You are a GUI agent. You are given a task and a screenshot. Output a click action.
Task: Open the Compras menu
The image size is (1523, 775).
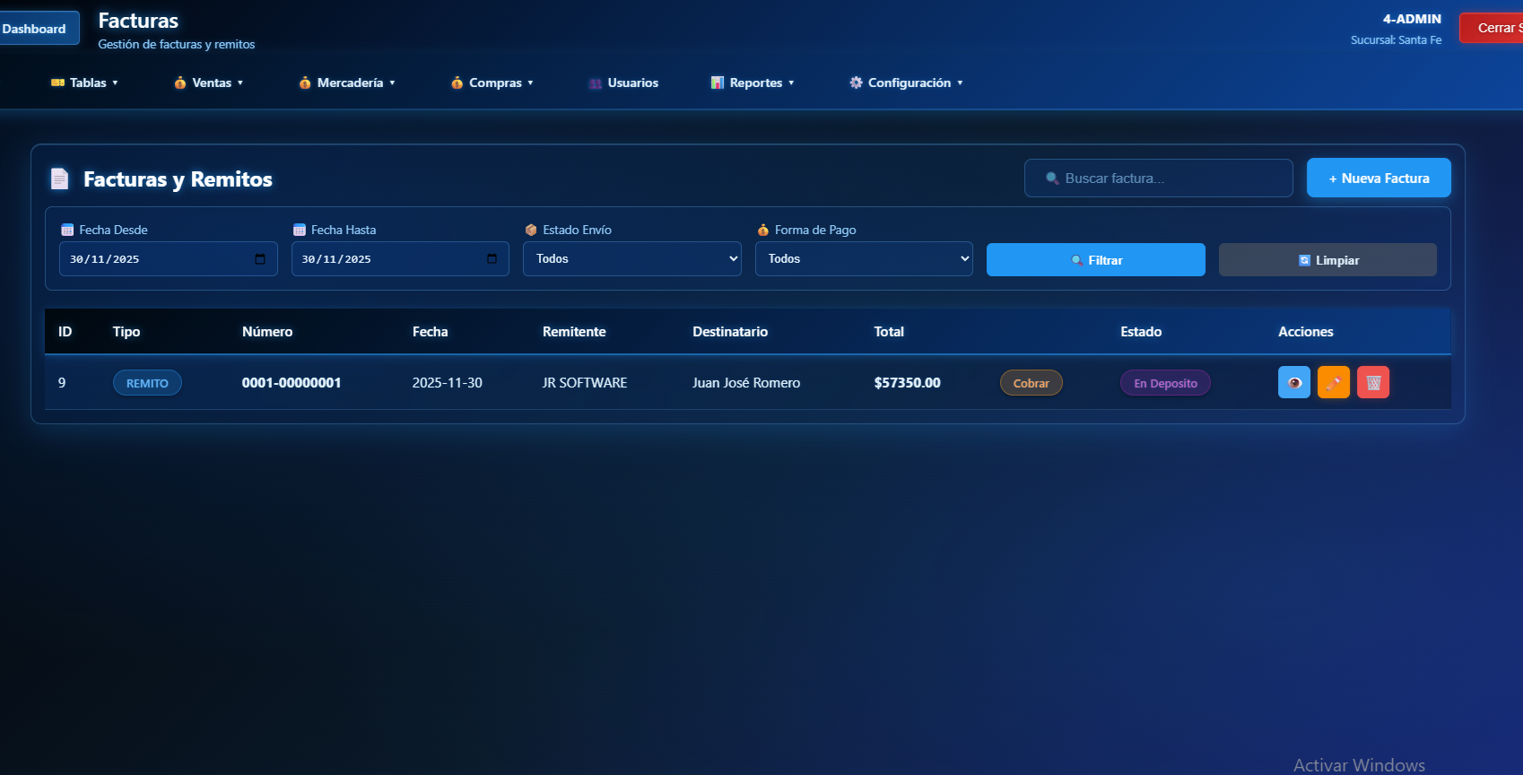492,83
